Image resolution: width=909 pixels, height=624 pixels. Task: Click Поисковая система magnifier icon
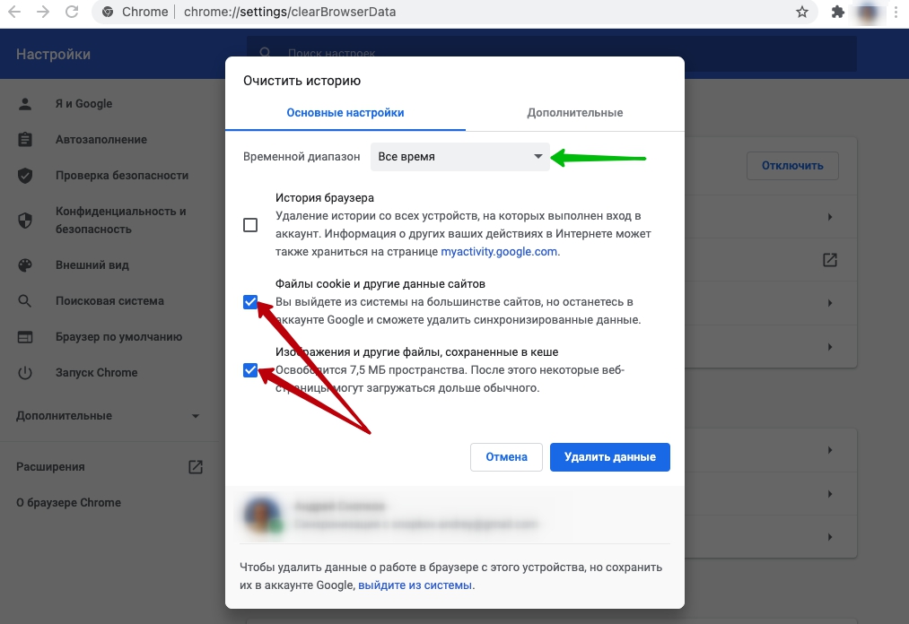[25, 301]
